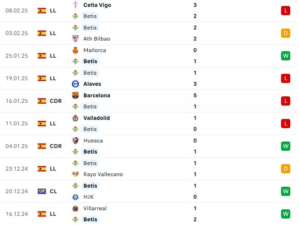The image size is (299, 225).
Task: Click the HJK club crest
Action: [x=75, y=197]
